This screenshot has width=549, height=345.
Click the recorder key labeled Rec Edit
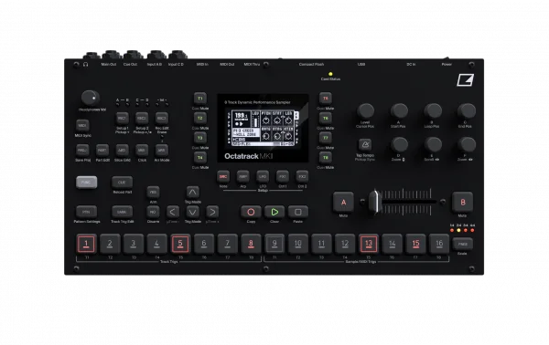click(161, 118)
